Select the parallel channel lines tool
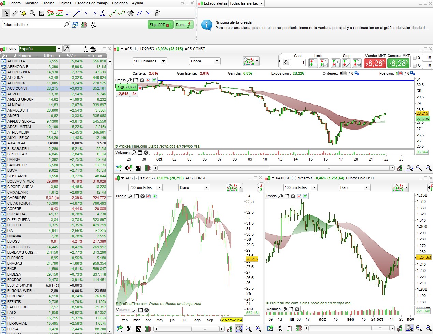 104,13
